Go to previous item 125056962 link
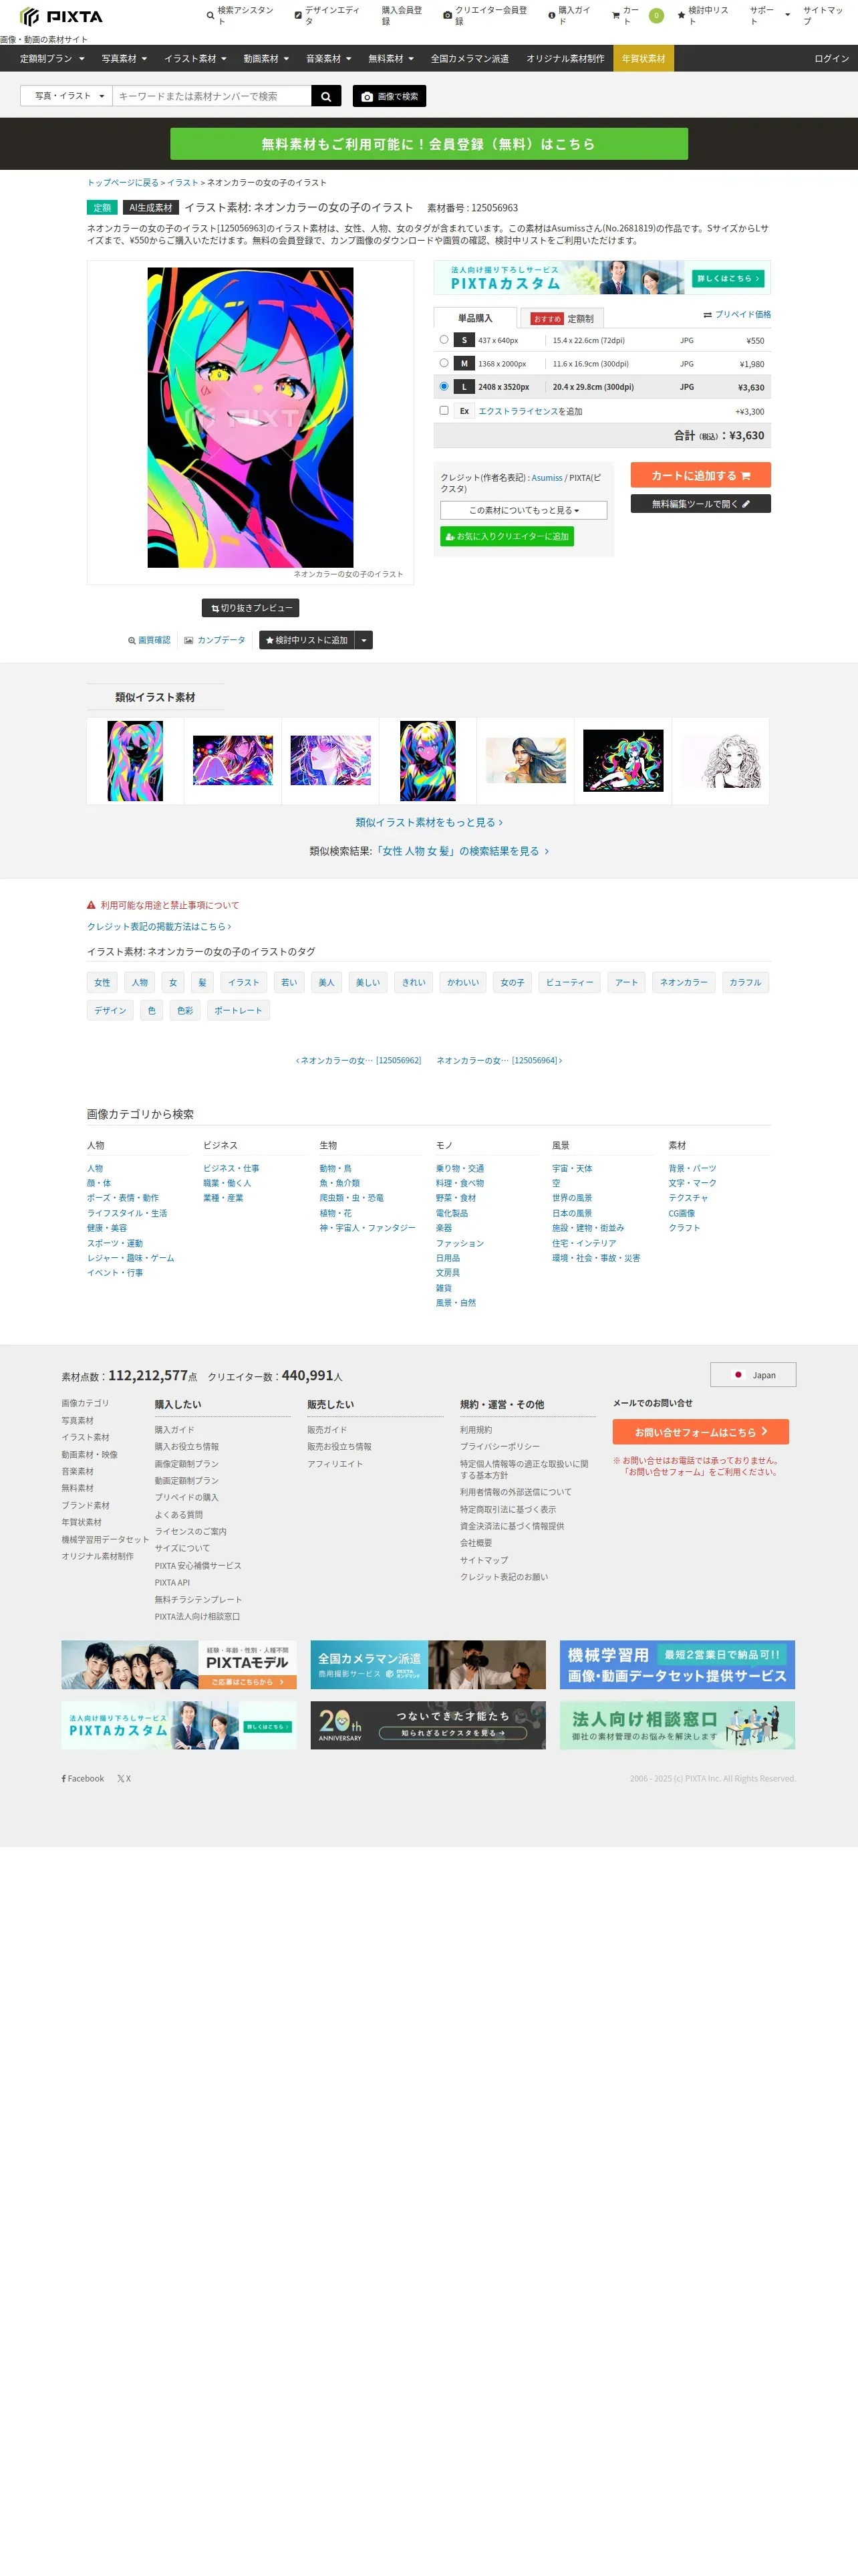This screenshot has height=2576, width=858. (x=357, y=1060)
